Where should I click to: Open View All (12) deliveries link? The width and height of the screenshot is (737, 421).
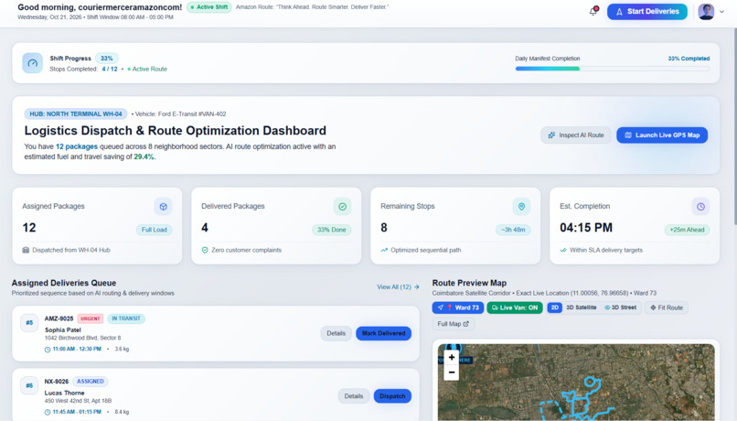click(398, 287)
